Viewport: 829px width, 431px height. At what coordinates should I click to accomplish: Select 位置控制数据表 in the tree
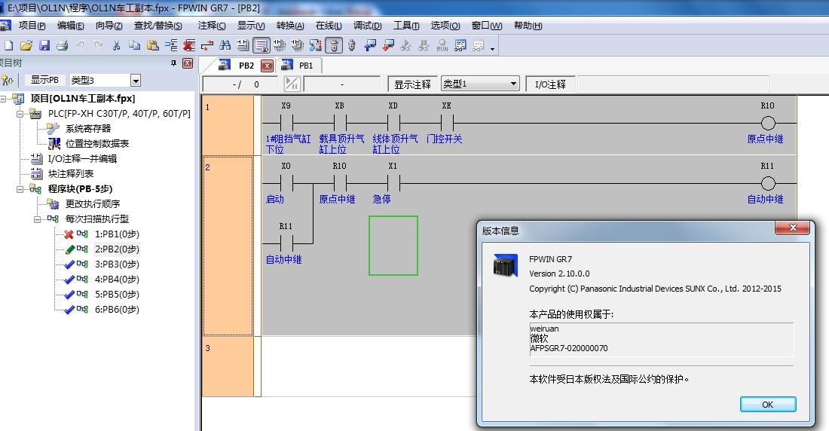pyautogui.click(x=96, y=143)
